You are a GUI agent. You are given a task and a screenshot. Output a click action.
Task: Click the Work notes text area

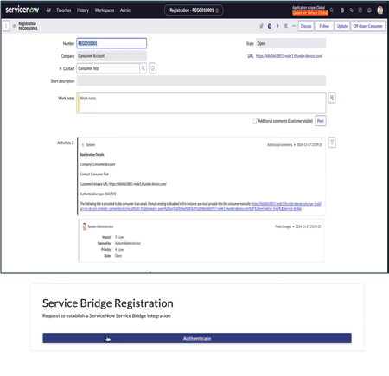(x=201, y=103)
